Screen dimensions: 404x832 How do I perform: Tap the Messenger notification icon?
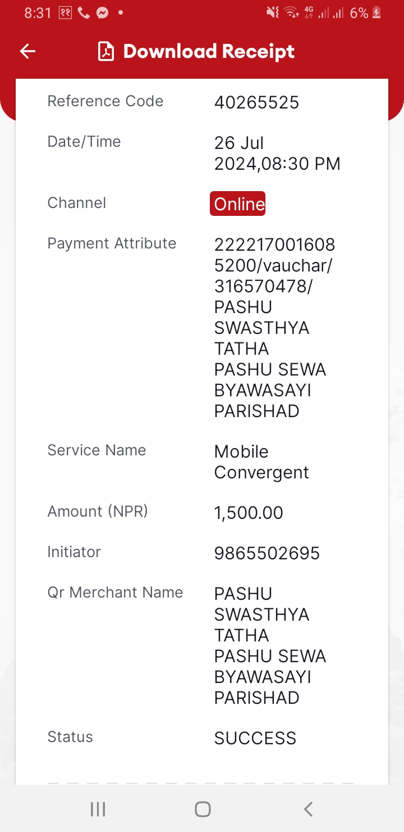[x=102, y=12]
